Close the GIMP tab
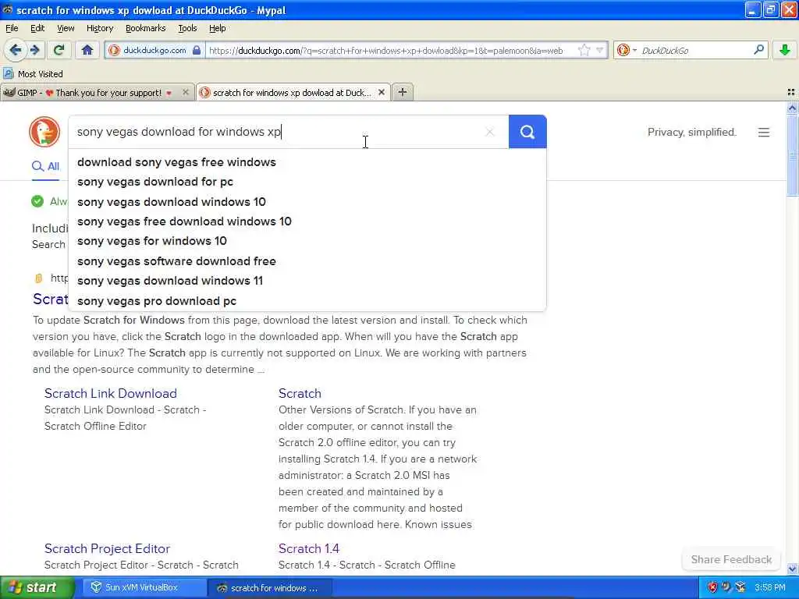 [x=186, y=92]
